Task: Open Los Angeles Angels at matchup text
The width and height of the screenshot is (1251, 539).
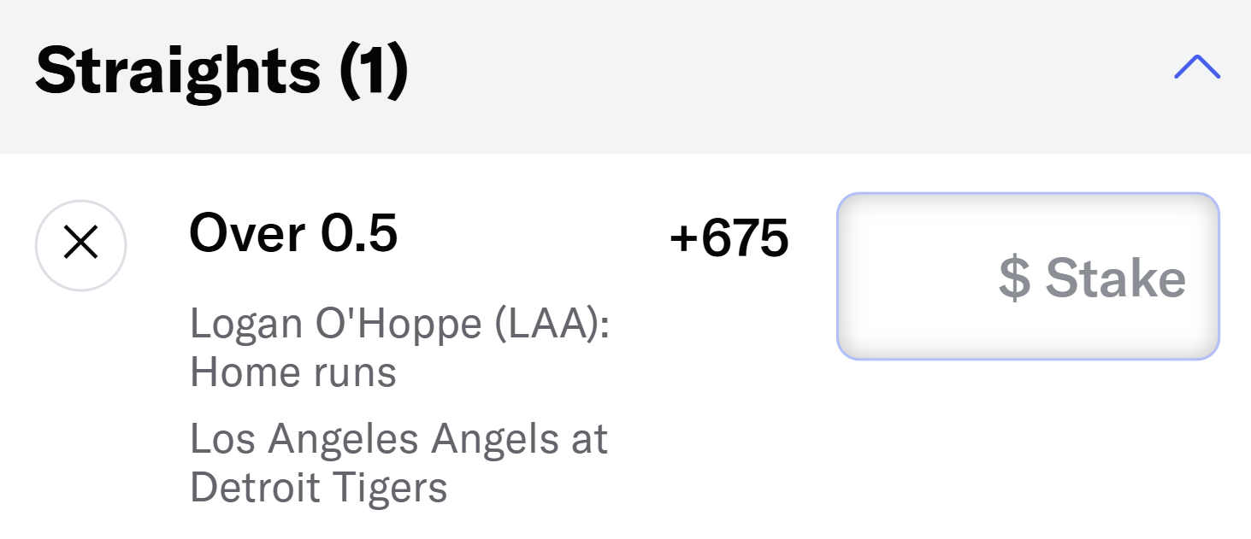Action: point(398,440)
